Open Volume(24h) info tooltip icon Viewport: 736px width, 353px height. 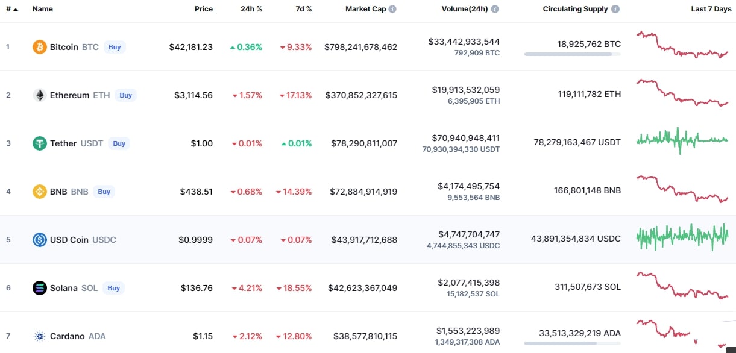[495, 9]
